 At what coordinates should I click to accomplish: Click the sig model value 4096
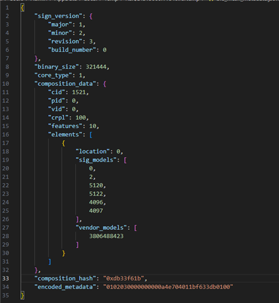point(96,202)
